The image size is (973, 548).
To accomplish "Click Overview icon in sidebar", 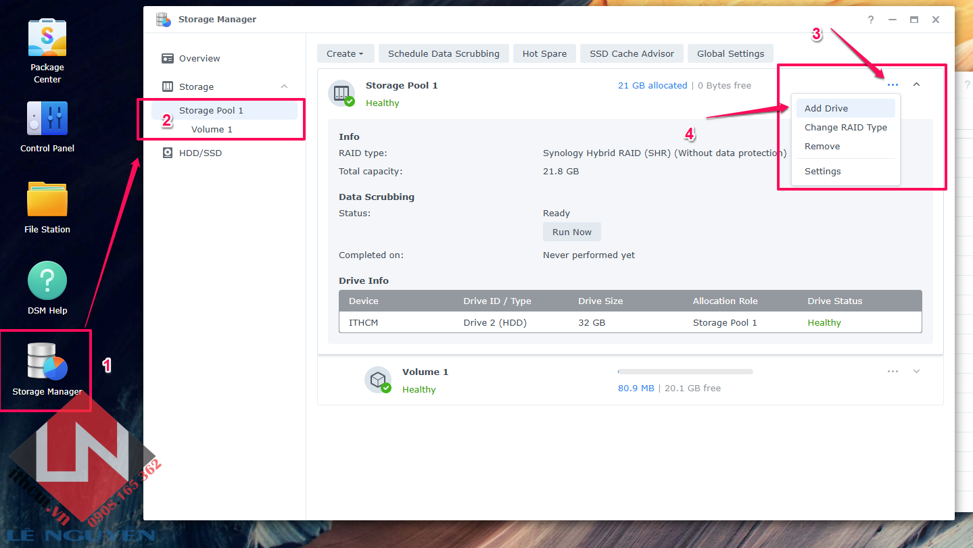I will click(168, 59).
